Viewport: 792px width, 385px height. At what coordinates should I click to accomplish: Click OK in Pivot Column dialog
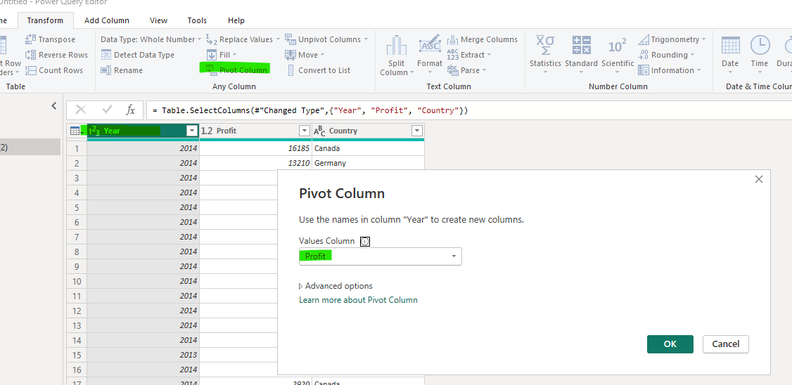pyautogui.click(x=670, y=344)
